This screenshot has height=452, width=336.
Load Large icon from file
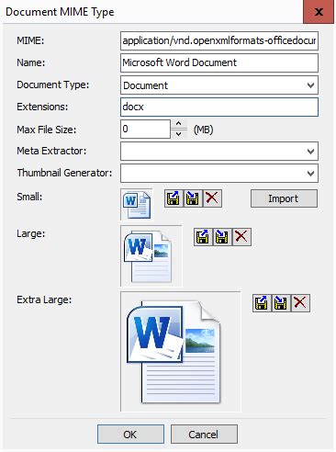point(203,237)
